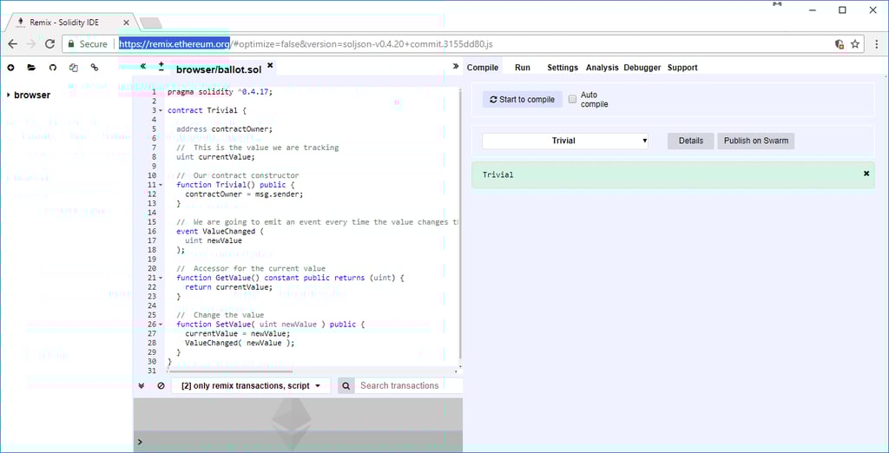Click Publish on Swarm button
The width and height of the screenshot is (889, 453).
tap(756, 141)
